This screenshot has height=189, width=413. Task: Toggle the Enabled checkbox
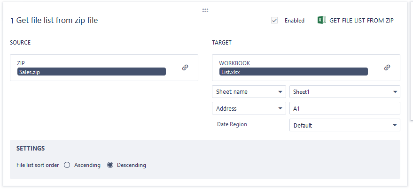click(x=275, y=20)
